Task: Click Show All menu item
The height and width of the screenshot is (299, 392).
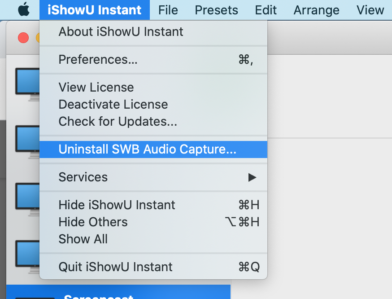Action: 83,239
